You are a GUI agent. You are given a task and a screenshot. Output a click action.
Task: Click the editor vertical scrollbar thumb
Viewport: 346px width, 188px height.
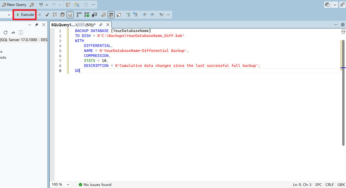point(343,93)
